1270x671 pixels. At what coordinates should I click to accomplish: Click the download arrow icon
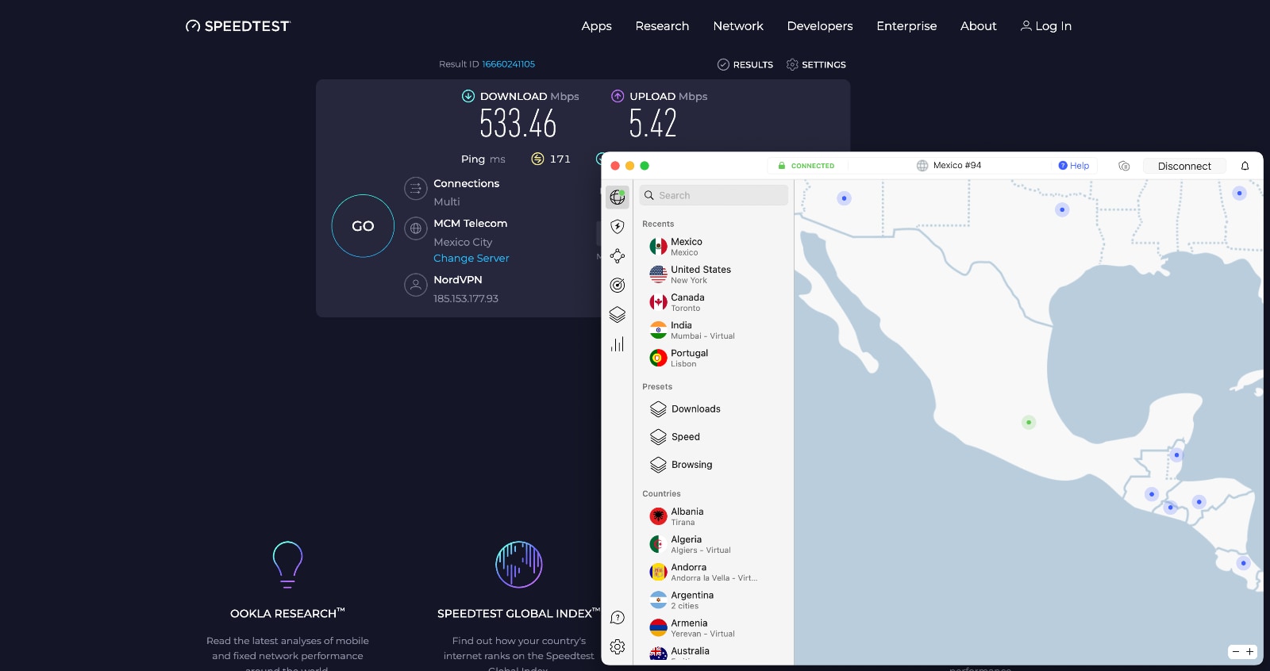[468, 96]
